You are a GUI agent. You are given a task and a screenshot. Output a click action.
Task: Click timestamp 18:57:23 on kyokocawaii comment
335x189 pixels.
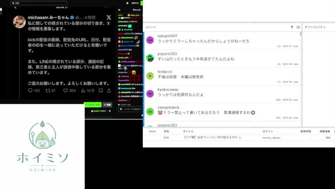point(287,100)
